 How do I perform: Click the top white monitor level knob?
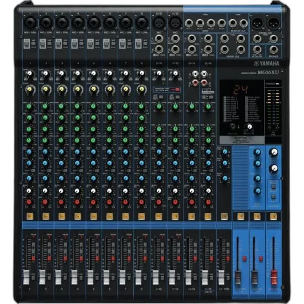click(x=274, y=152)
